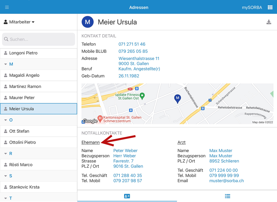The width and height of the screenshot is (277, 202).
Task: Select Maurer Peter from the list
Action: coord(22,98)
